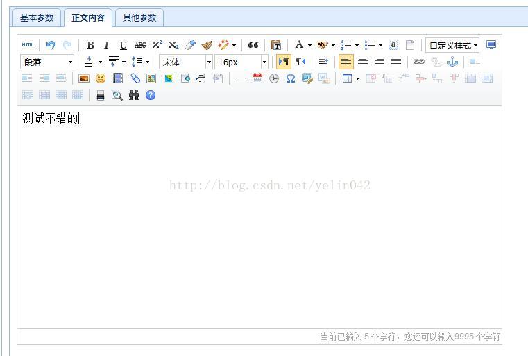This screenshot has height=356, width=528.
Task: Insert attachment paperclip icon
Action: (135, 78)
